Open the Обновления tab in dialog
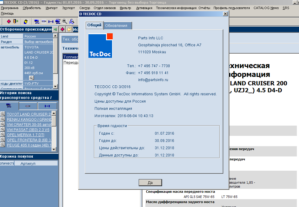 (x=118, y=26)
